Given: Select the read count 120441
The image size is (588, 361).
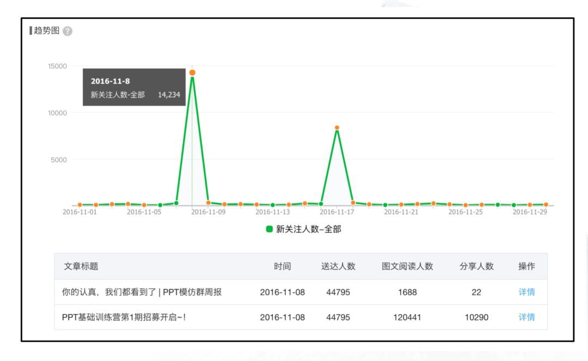Looking at the screenshot, I should coord(407,317).
